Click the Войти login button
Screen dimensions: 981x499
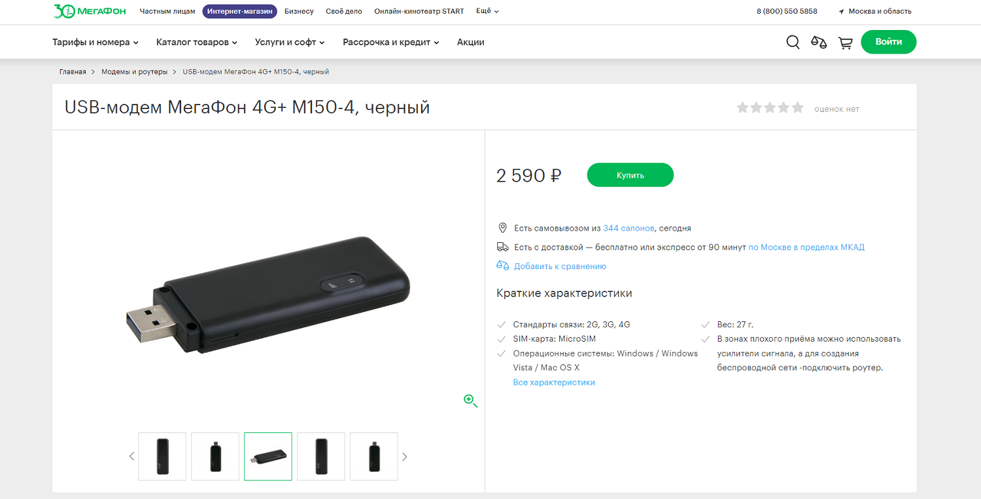tap(889, 42)
